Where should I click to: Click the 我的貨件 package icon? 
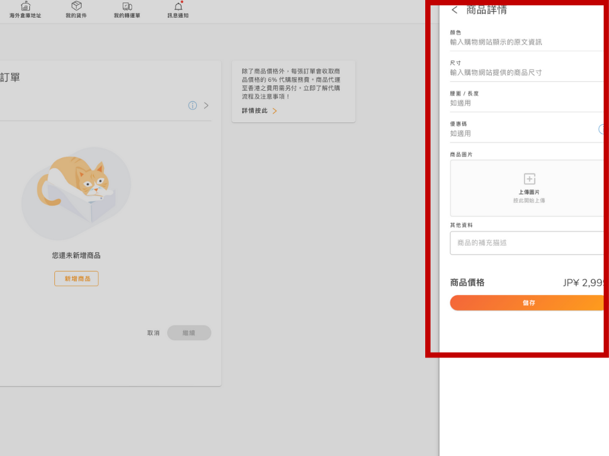[76, 7]
